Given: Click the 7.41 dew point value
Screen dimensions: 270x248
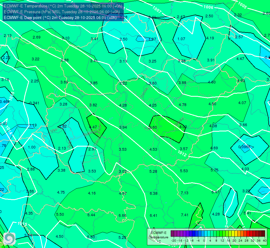Looking at the screenshot, I should pyautogui.click(x=185, y=215).
